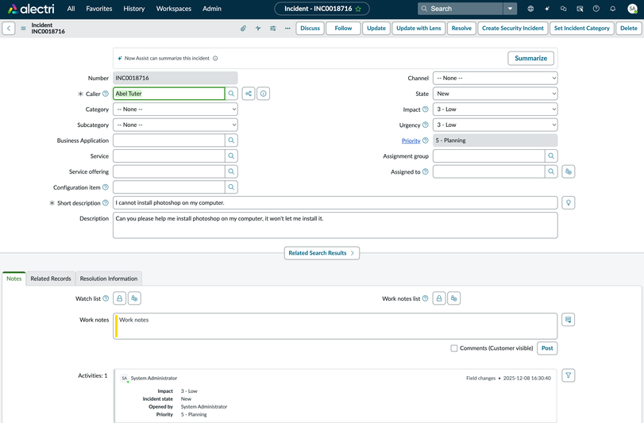Open the notifications bell icon

(612, 9)
